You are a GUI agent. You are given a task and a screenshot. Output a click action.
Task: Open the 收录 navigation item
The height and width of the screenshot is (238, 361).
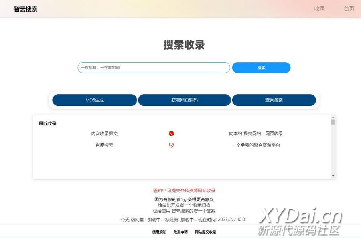pyautogui.click(x=319, y=9)
